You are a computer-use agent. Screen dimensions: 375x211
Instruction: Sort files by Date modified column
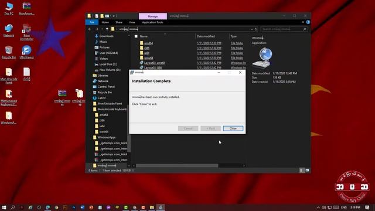coord(206,36)
